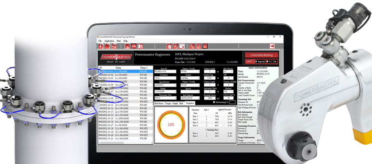Image resolution: width=372 pixels, height=164 pixels.
Task: Select row PM/IOCL/43-15 in the list
Action: click(x=125, y=118)
